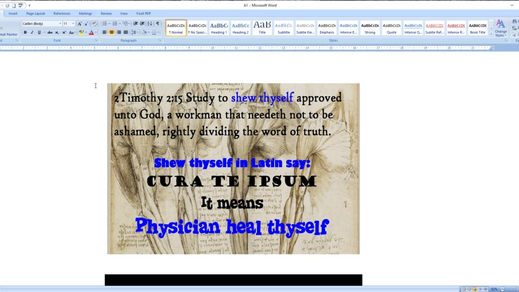519x292 pixels.
Task: Apply the No Spacing style
Action: (197, 28)
